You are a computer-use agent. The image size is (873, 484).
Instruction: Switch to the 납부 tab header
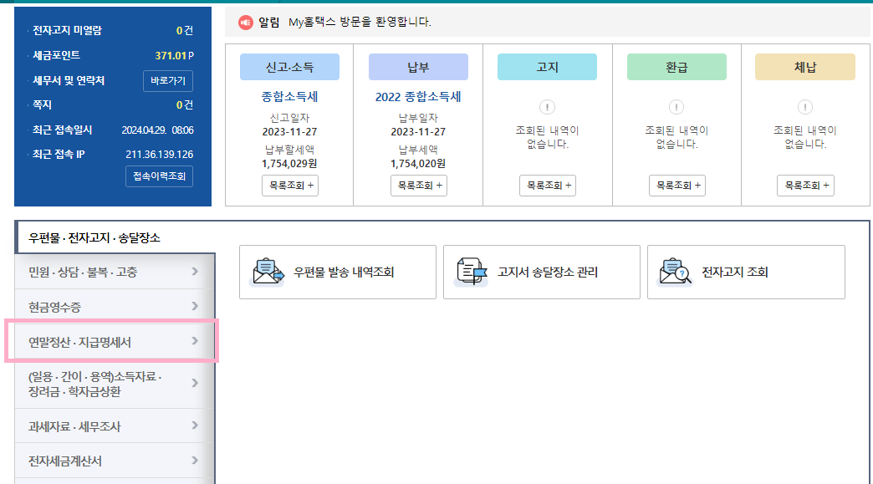pyautogui.click(x=418, y=66)
